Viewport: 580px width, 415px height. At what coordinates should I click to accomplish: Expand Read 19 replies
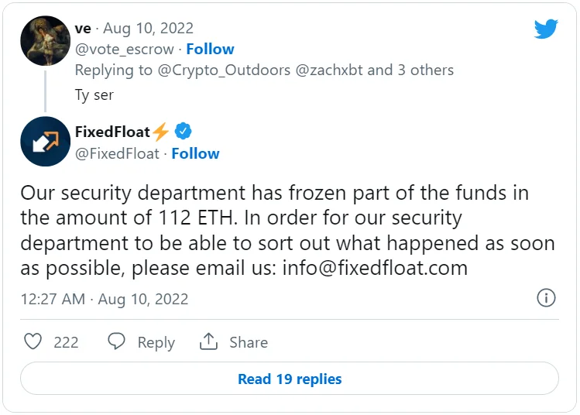[x=290, y=379]
